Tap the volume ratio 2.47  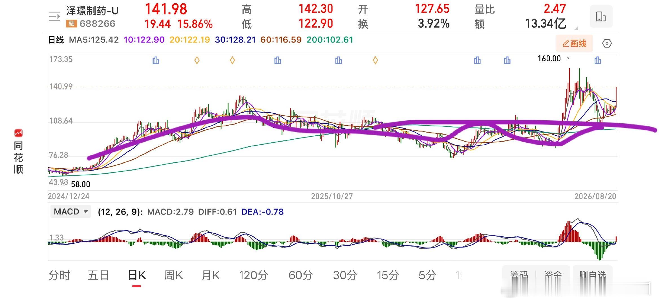coord(555,9)
